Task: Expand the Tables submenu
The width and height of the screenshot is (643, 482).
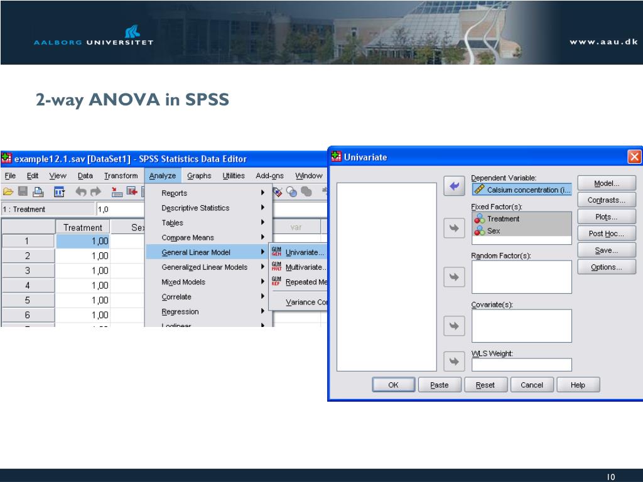Action: [262, 222]
